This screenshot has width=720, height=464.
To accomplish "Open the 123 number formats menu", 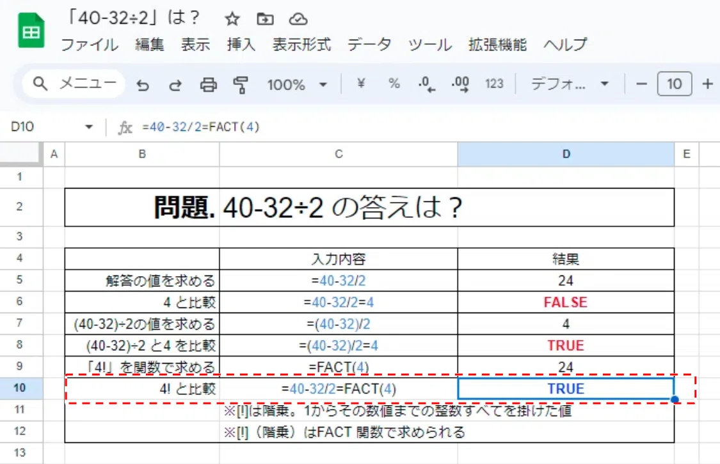I will (494, 84).
